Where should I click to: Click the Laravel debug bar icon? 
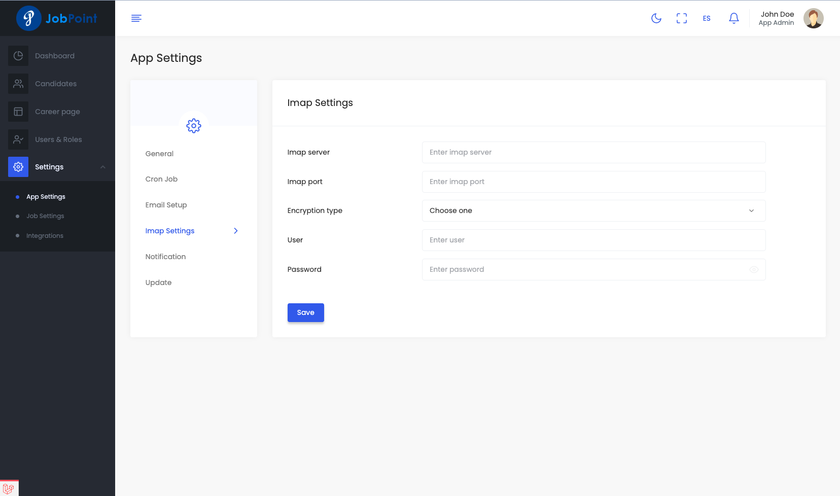[9, 488]
